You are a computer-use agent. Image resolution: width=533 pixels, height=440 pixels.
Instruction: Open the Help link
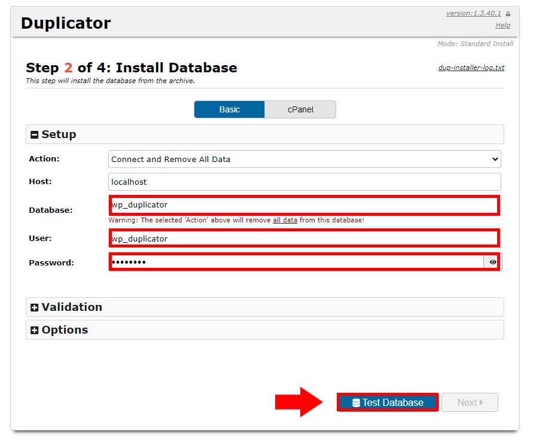coord(502,25)
